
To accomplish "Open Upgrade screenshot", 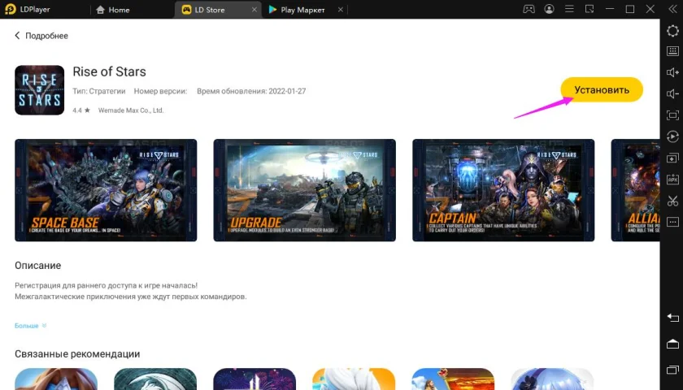I will pos(304,190).
